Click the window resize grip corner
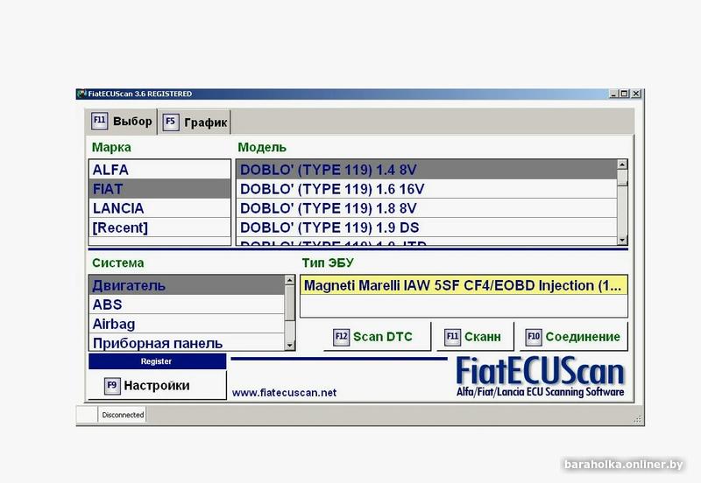 (x=638, y=419)
